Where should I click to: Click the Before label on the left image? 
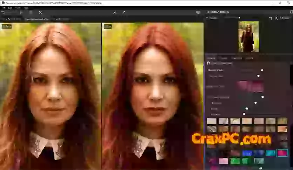coord(7,27)
